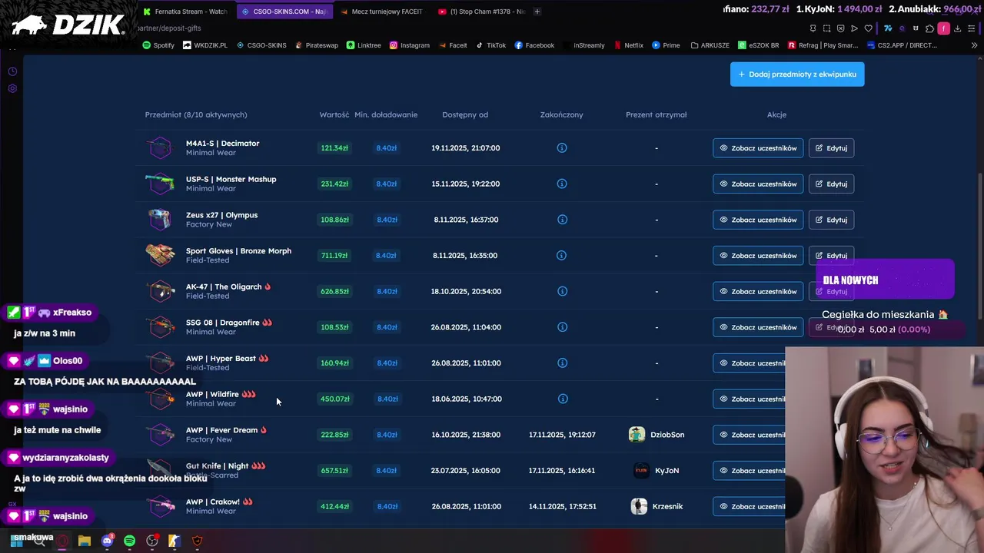The height and width of the screenshot is (553, 984).
Task: Open info icon for M4A1-S Decimator row
Action: click(562, 147)
